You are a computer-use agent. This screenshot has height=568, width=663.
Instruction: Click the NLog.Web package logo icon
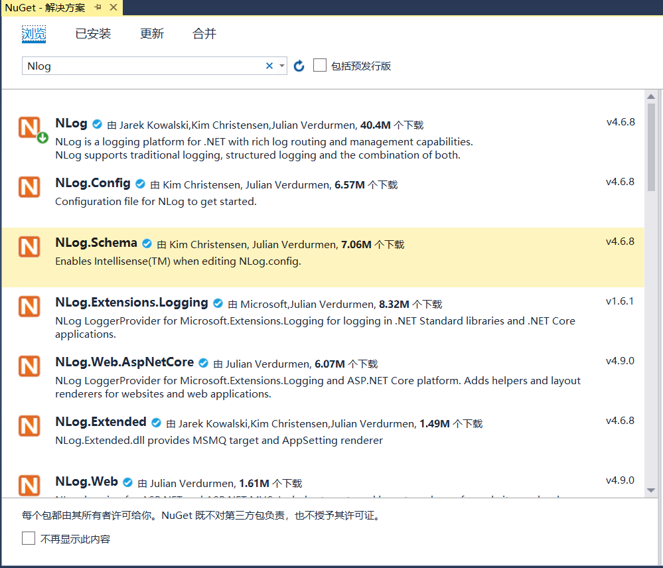[29, 485]
